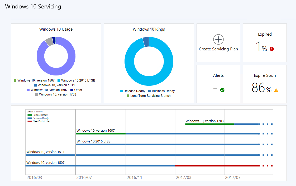Click the Windows 10, version 1507 timeline label
The width and height of the screenshot is (296, 186).
coord(45,163)
